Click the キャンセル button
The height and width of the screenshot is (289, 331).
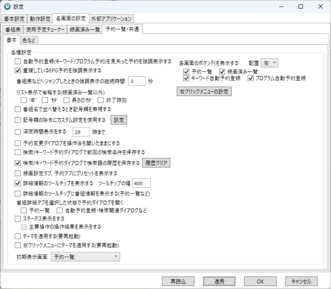[301, 281]
